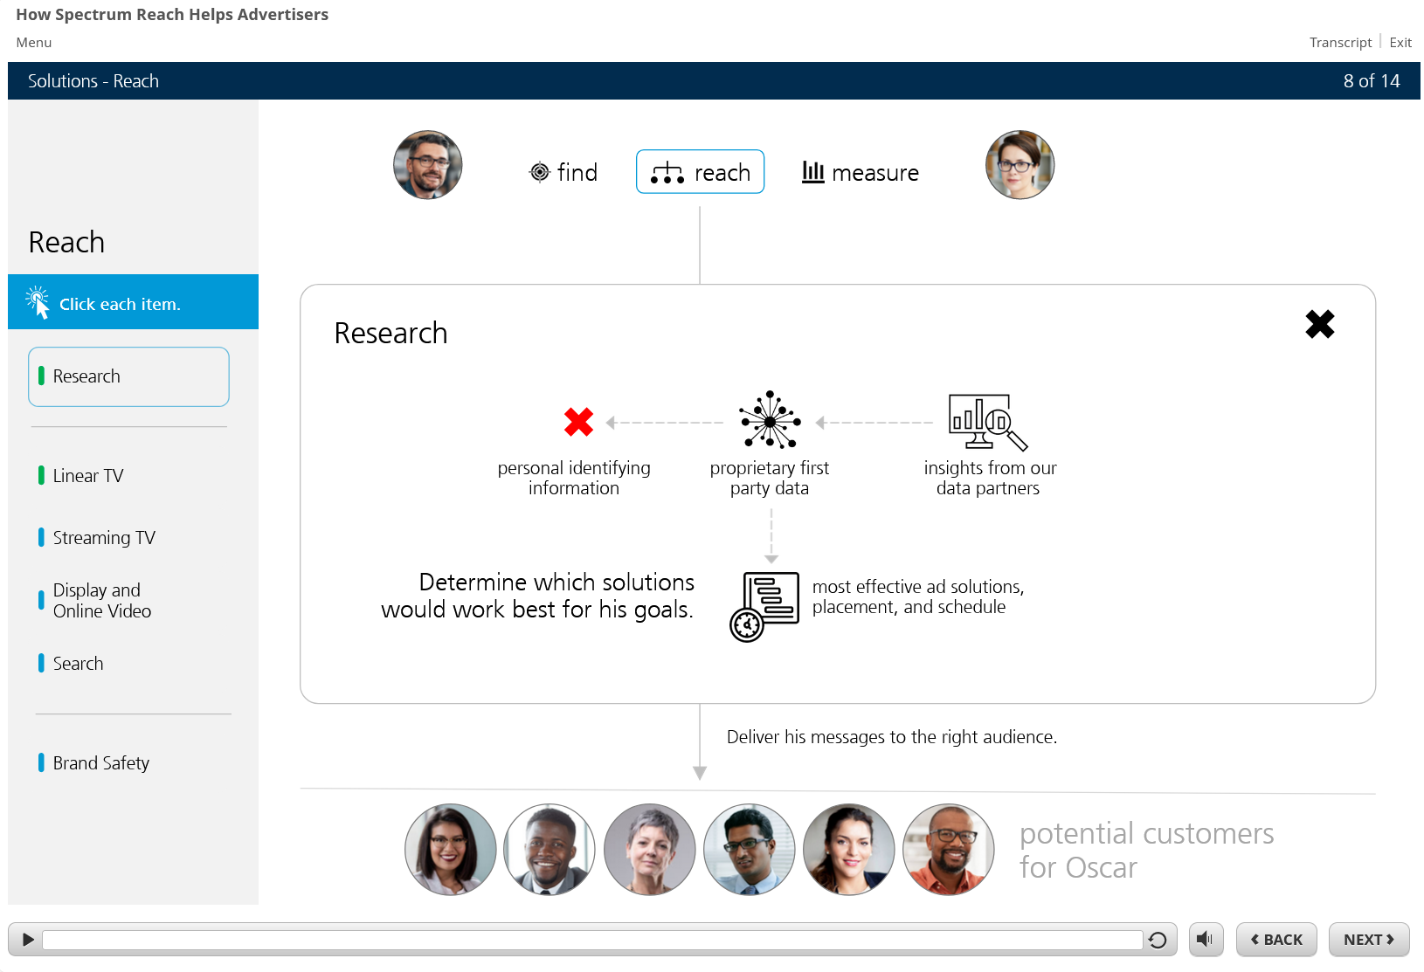The width and height of the screenshot is (1424, 972).
Task: Play the slide audio
Action: tap(28, 940)
